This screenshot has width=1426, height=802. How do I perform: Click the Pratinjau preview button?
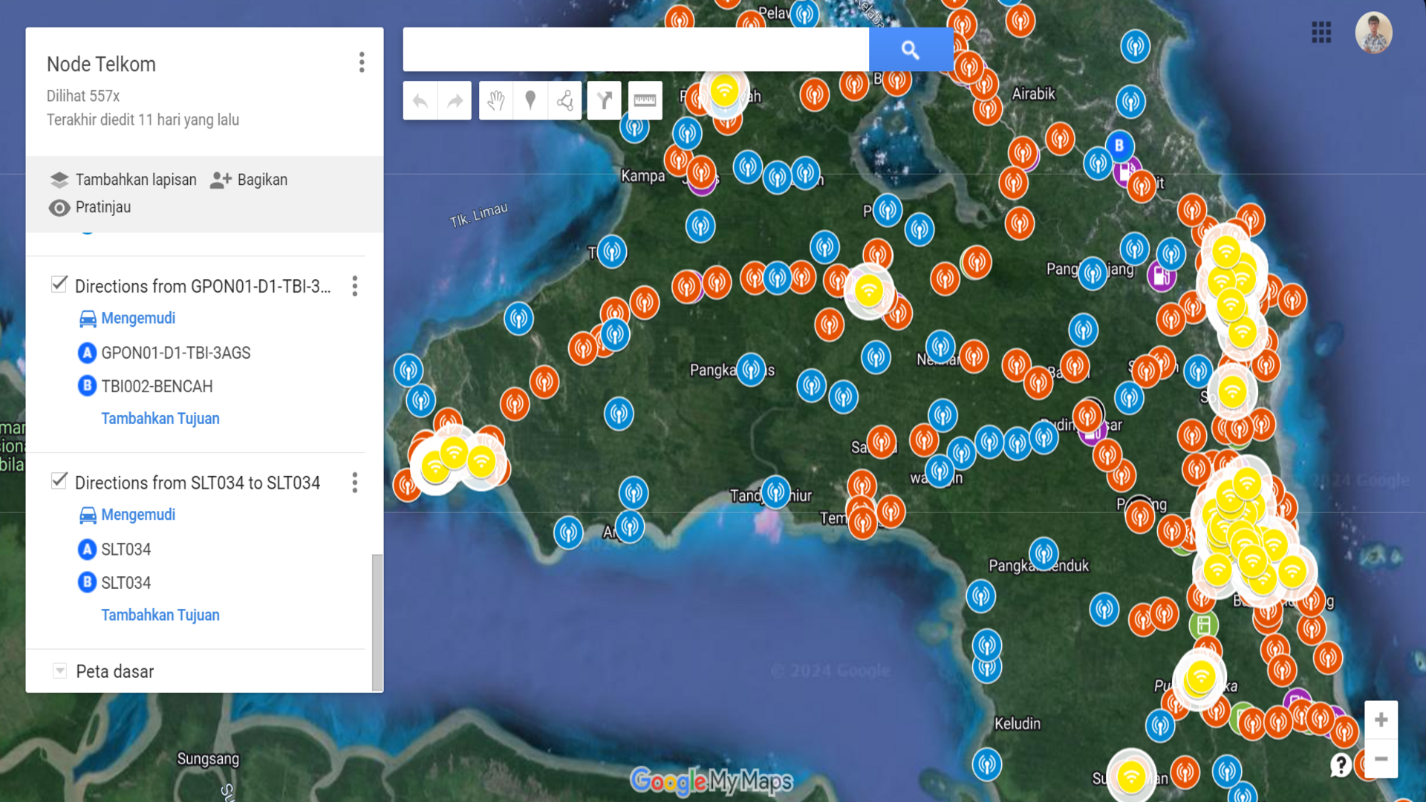point(90,208)
